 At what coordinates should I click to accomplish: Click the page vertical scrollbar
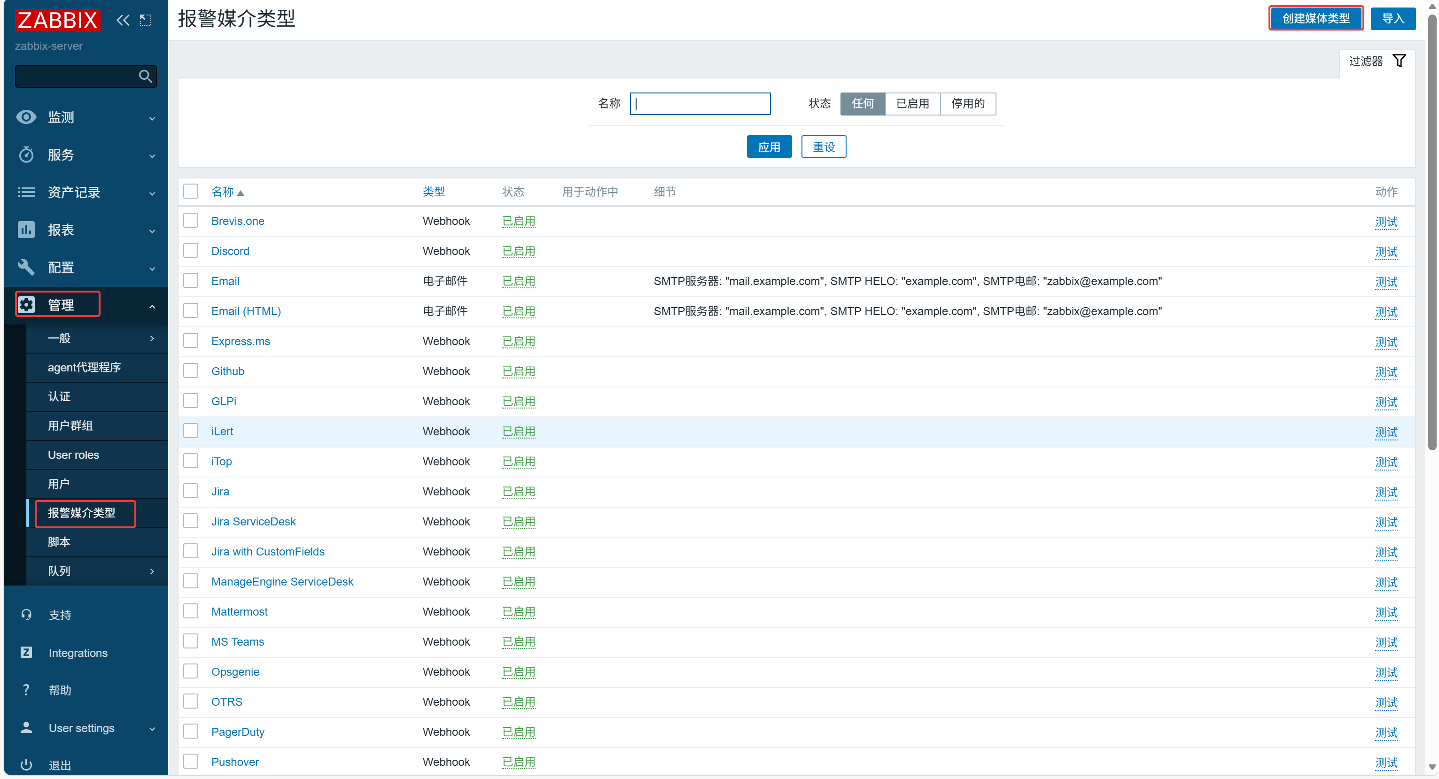[1432, 232]
